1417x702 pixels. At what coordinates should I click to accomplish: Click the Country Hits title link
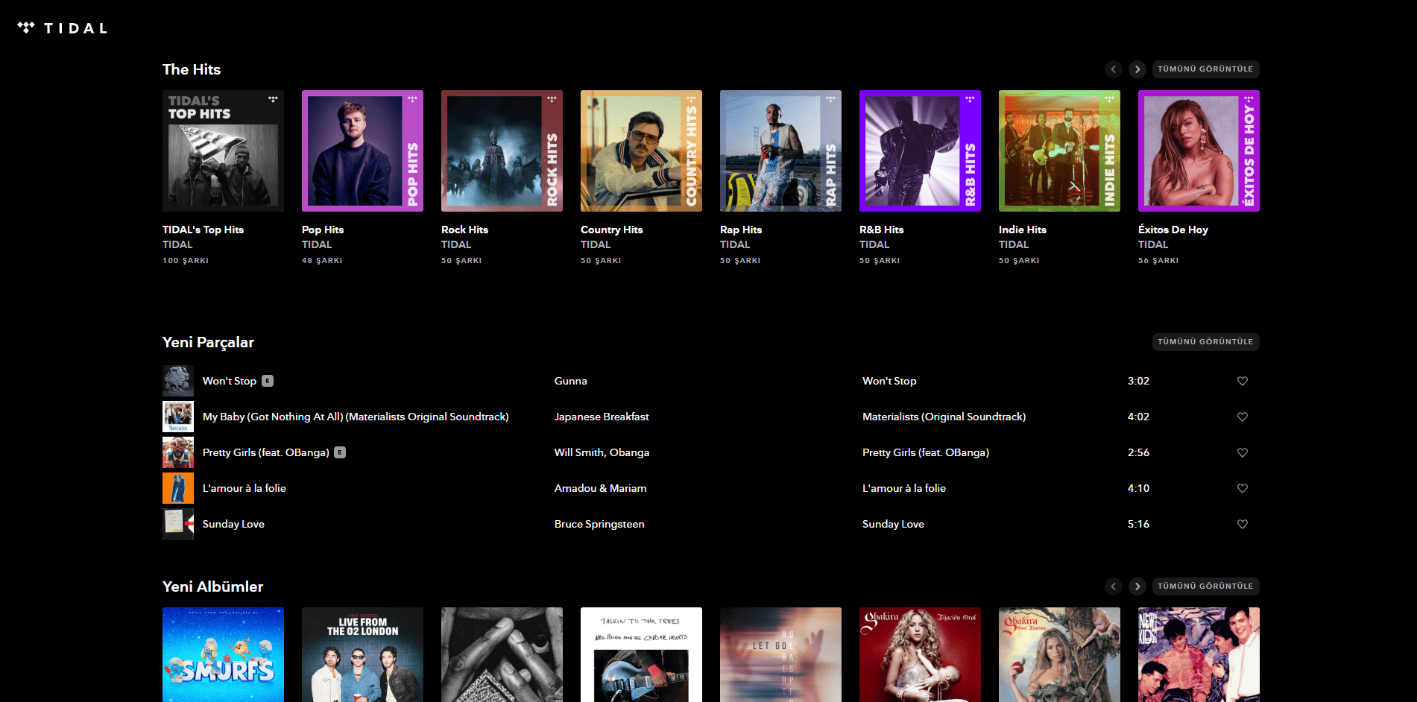(611, 230)
